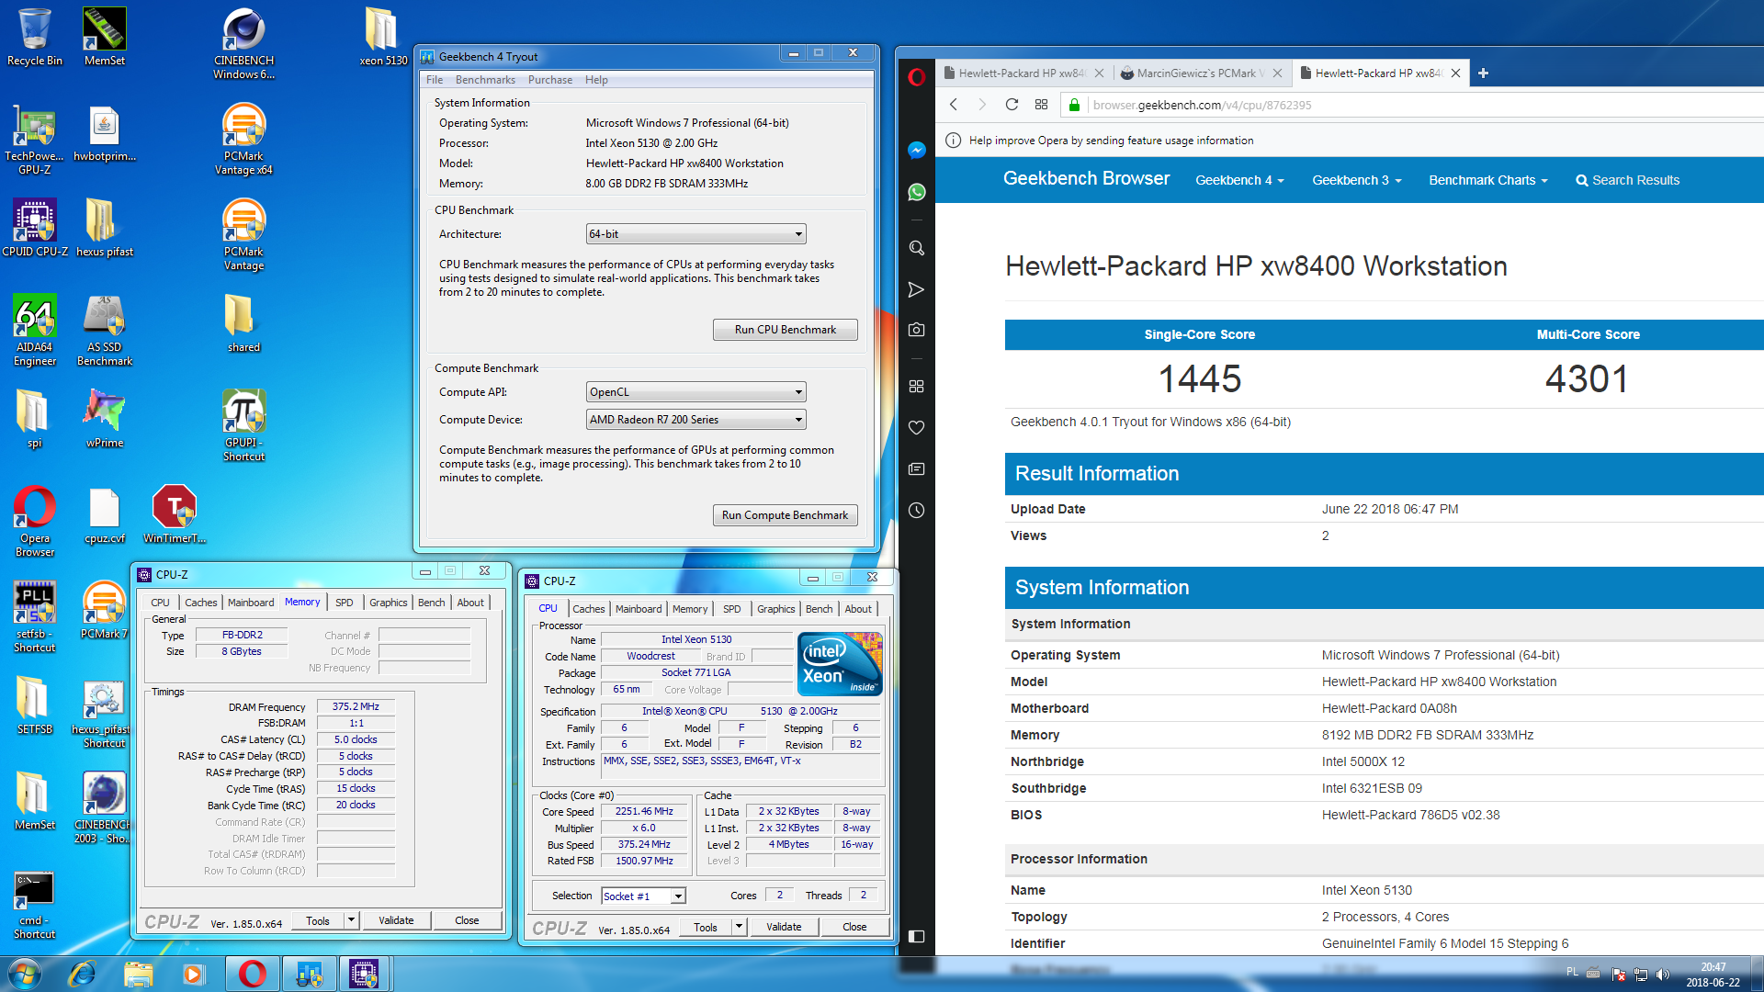Click Search Results link
Viewport: 1764px width, 992px height.
[x=1627, y=180]
